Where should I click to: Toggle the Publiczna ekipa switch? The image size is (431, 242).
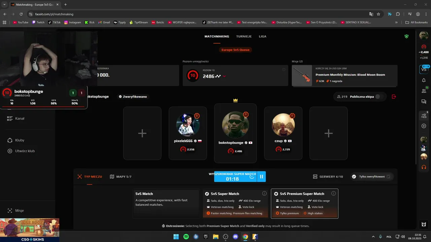coord(379,96)
